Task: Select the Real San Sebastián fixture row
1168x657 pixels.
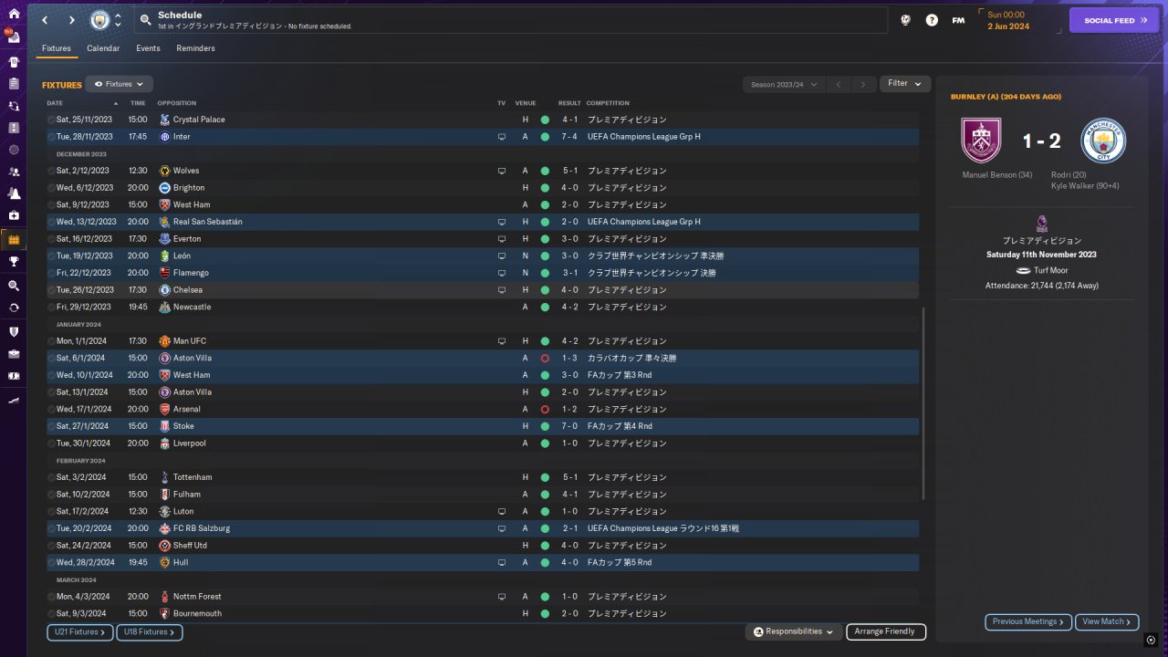Action: coord(483,222)
